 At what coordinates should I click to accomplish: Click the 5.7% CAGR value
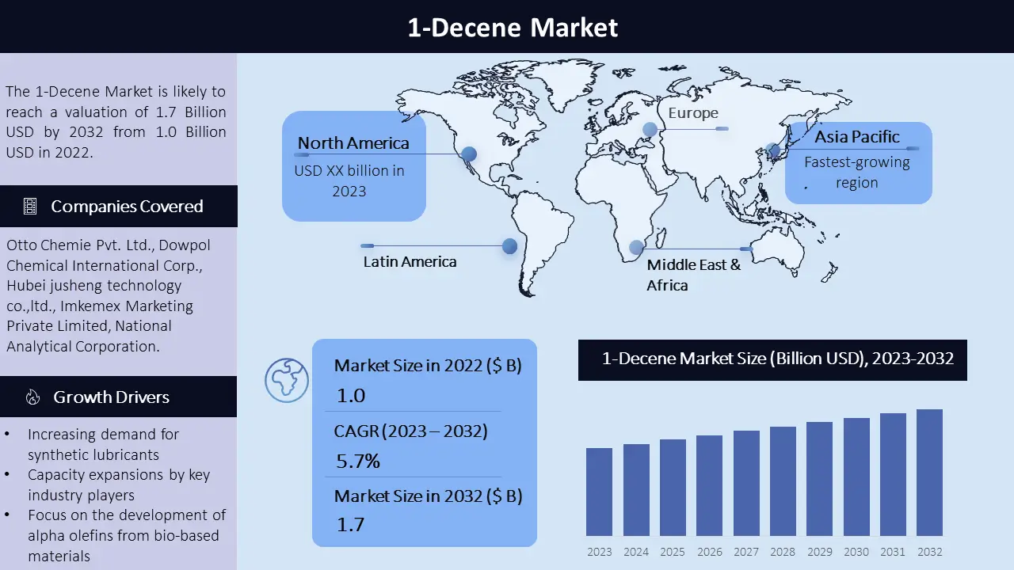coord(358,462)
